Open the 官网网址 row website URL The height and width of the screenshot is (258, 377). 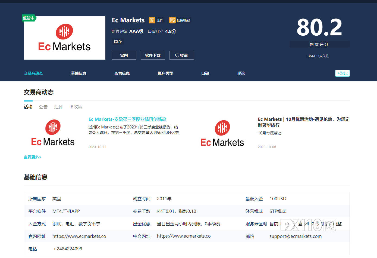pos(79,236)
